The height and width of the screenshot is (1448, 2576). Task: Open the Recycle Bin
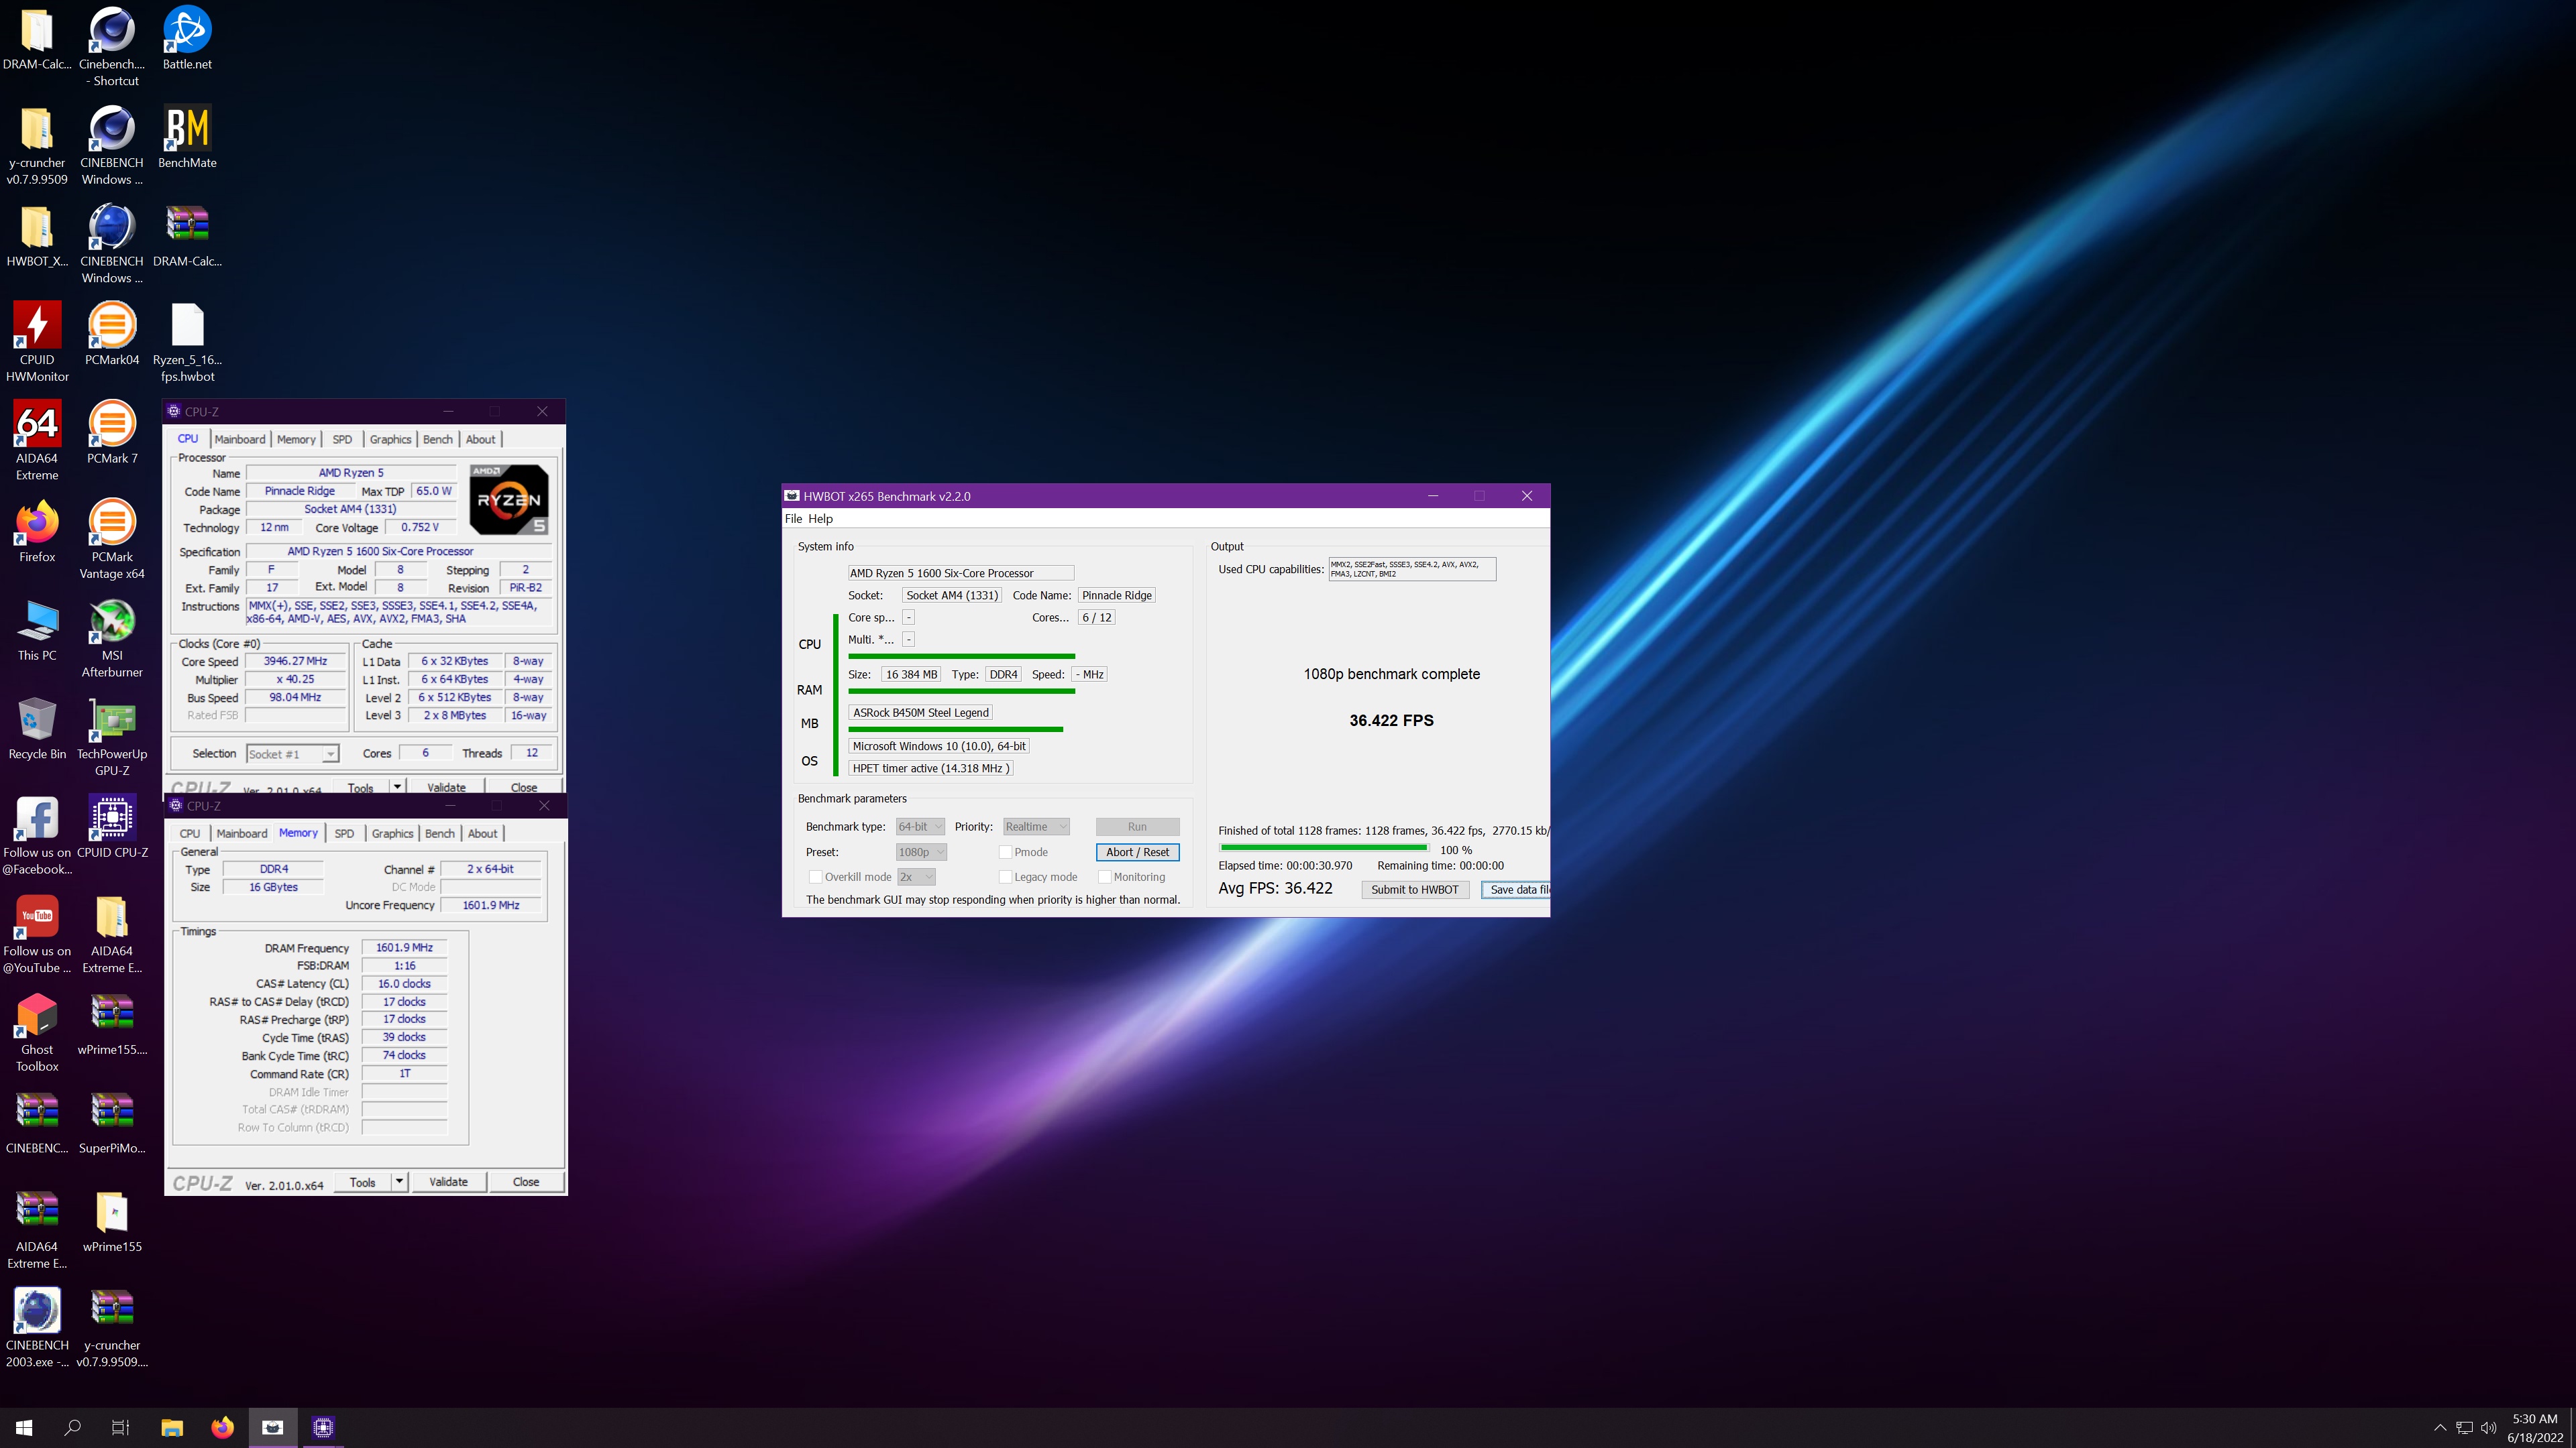click(x=37, y=729)
